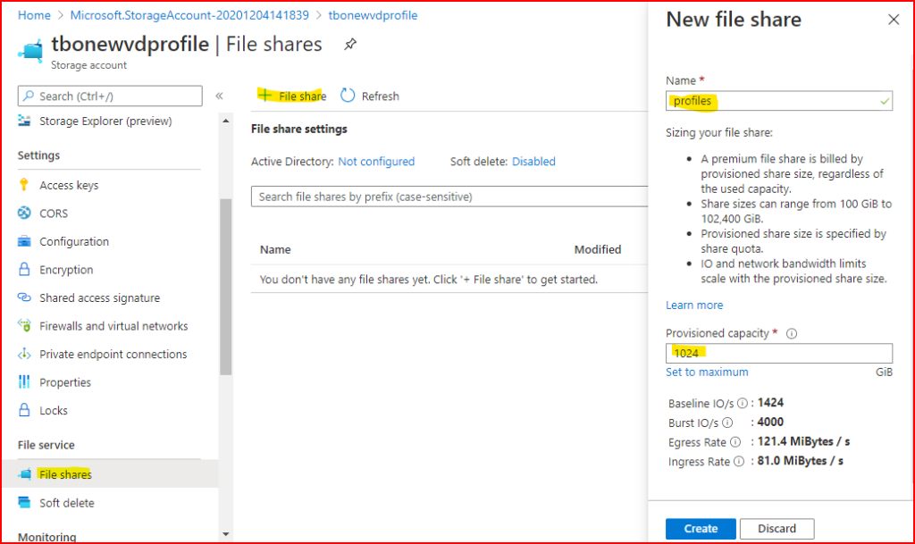Click the Soft delete icon
Image resolution: width=915 pixels, height=544 pixels.
pyautogui.click(x=24, y=502)
